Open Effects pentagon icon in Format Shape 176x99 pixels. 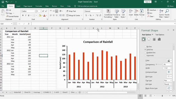(149, 39)
